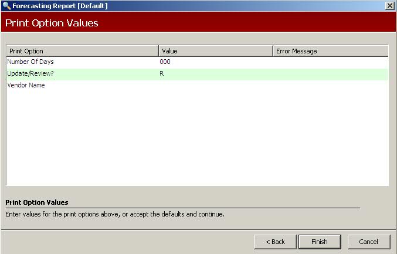Edit the 000 value for Number Of Days

(x=165, y=62)
